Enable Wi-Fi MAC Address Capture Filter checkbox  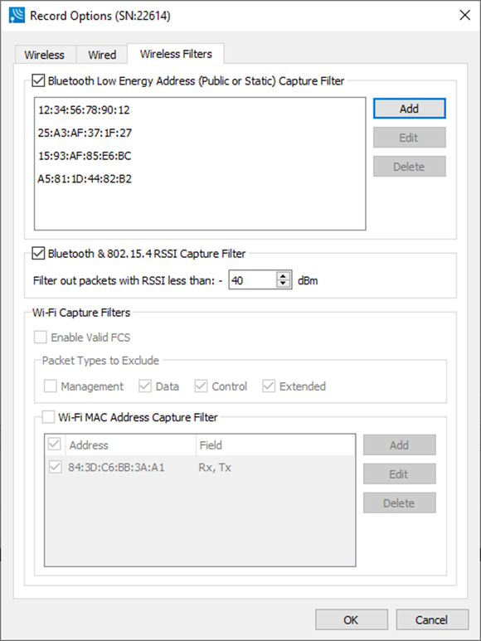(48, 417)
